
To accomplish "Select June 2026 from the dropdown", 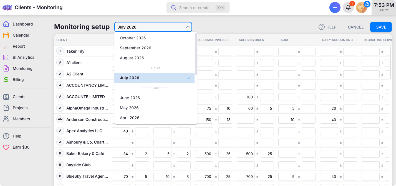I will [155, 98].
